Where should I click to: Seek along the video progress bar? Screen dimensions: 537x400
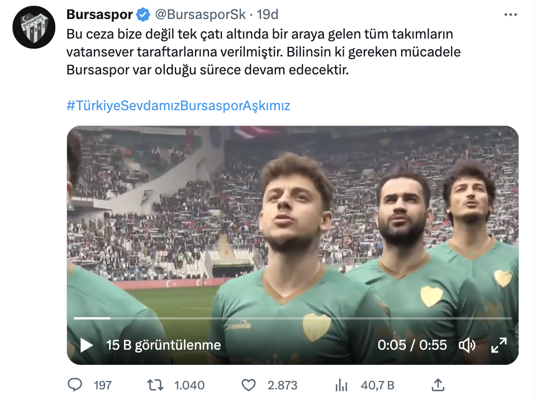click(293, 318)
